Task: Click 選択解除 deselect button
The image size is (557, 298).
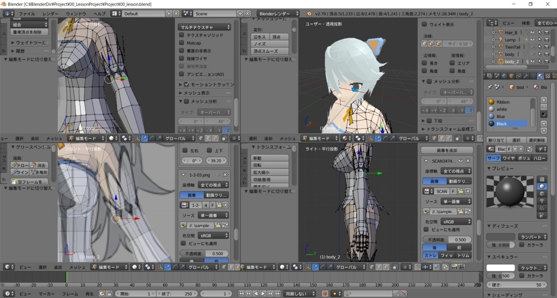Action: tap(537, 141)
